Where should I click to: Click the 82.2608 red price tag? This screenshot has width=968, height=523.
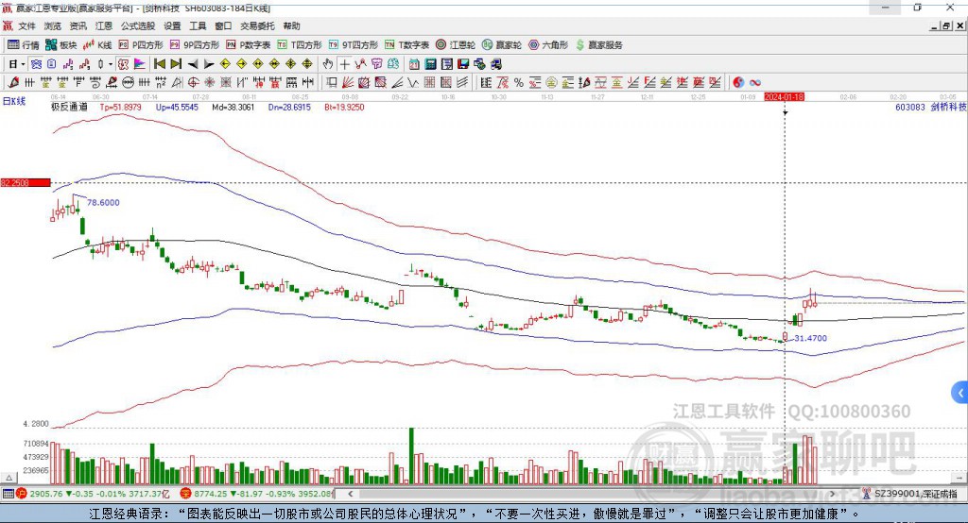tap(26, 182)
